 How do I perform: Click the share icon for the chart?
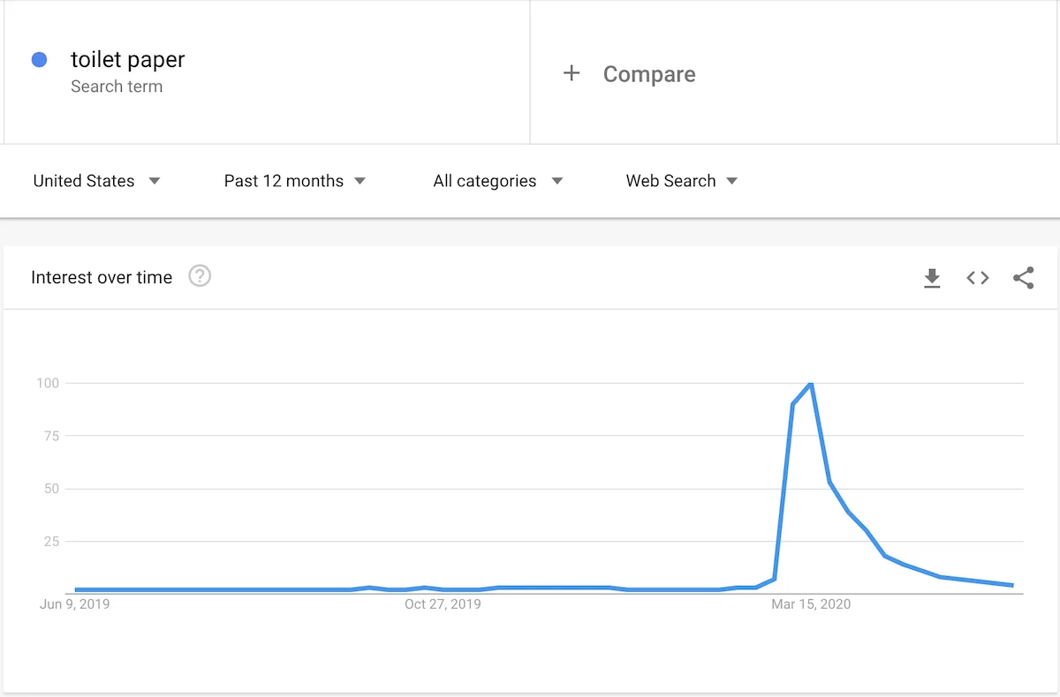pyautogui.click(x=1024, y=278)
